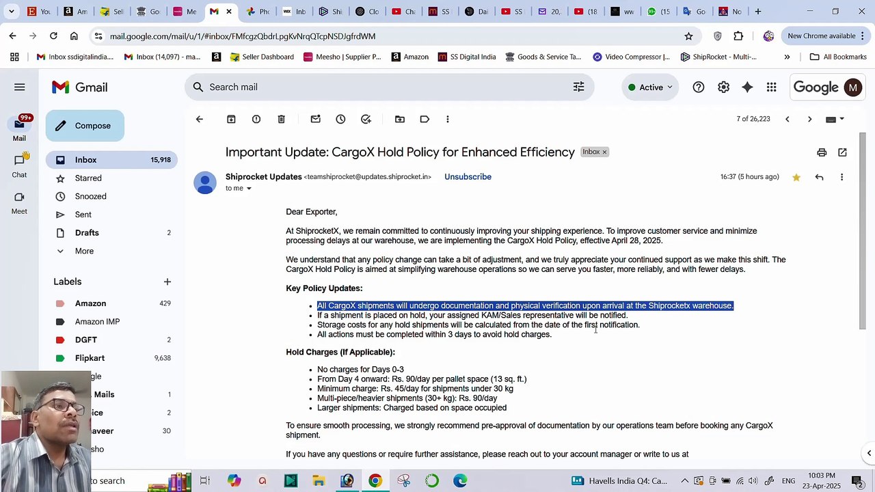Viewport: 875px width, 492px height.
Task: Go to the older email
Action: (810, 119)
